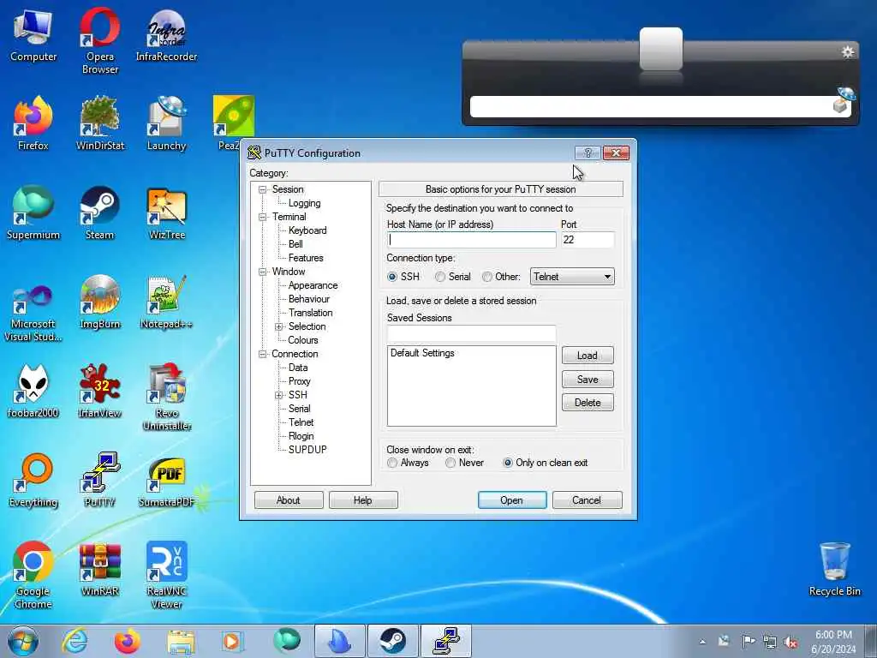Select Colours category in tree

click(302, 340)
